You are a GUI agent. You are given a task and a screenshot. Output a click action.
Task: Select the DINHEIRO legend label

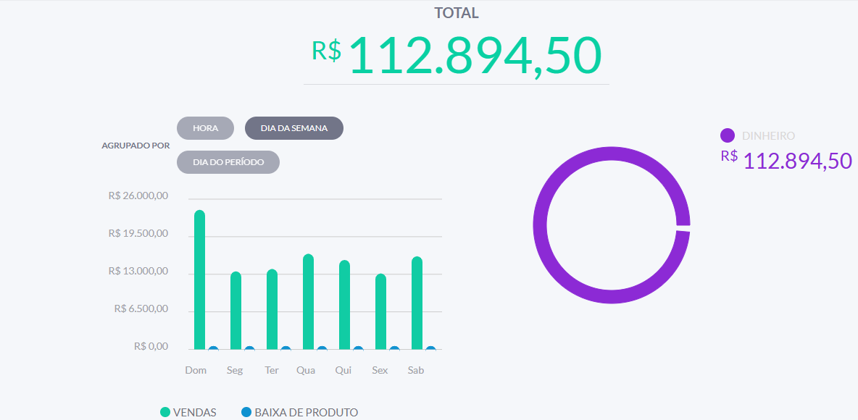coord(768,135)
